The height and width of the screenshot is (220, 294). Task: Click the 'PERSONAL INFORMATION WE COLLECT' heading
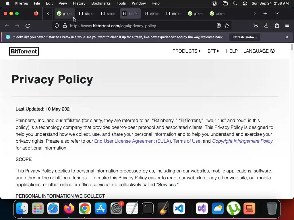click(60, 196)
